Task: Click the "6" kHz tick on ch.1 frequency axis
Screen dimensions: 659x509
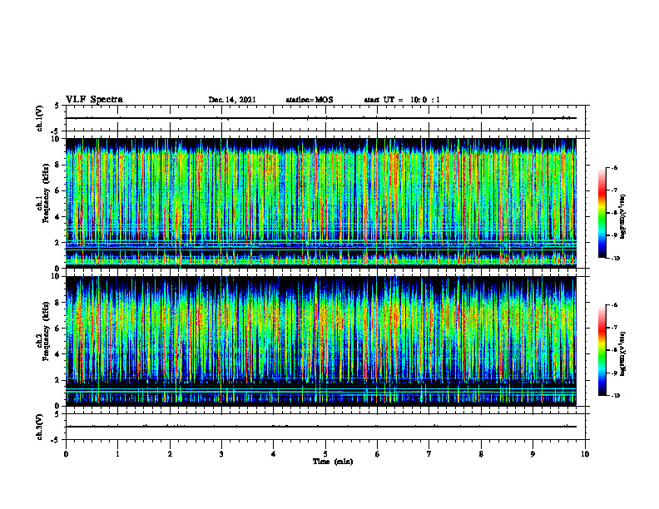Action: [x=58, y=190]
